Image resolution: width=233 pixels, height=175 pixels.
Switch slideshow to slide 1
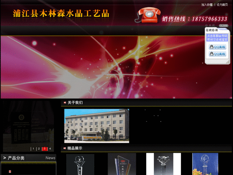[33, 149]
